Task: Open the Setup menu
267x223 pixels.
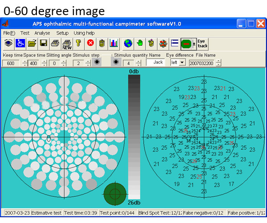Action: (x=62, y=33)
